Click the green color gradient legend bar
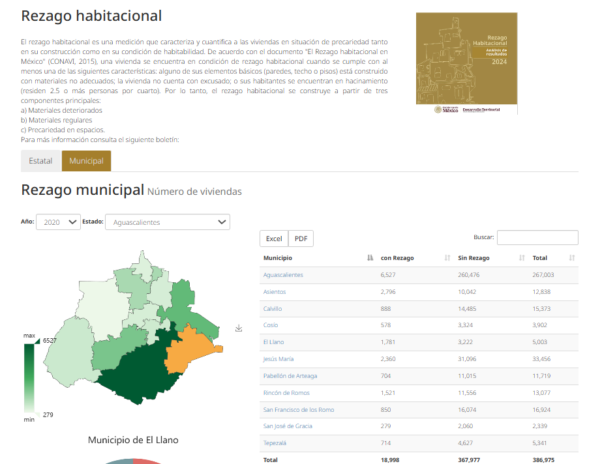This screenshot has width=602, height=464. [29, 378]
